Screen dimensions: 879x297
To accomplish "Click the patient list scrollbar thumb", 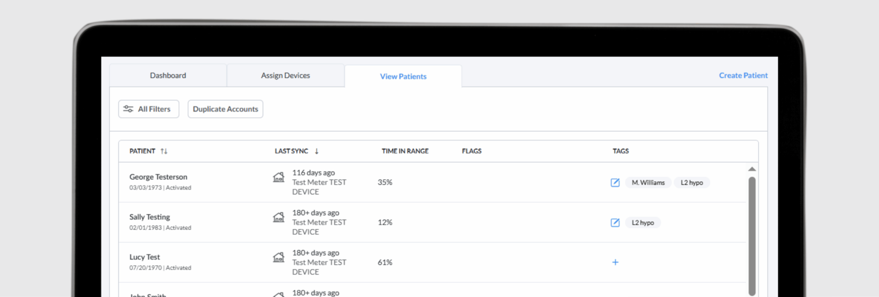I will click(x=752, y=236).
